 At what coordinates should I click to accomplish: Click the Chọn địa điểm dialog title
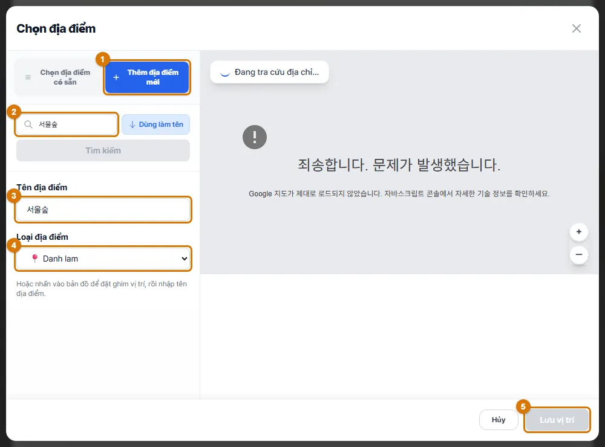[x=56, y=28]
